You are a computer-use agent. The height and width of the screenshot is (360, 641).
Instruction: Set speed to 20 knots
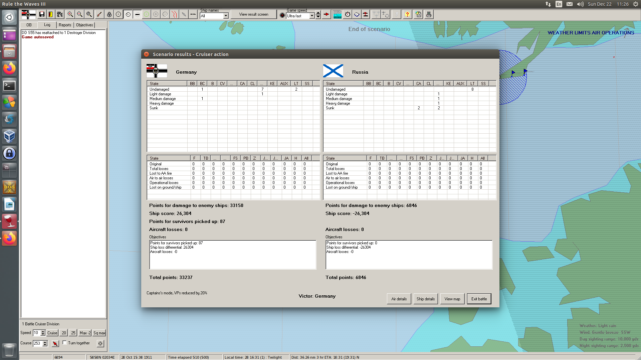[x=64, y=333]
